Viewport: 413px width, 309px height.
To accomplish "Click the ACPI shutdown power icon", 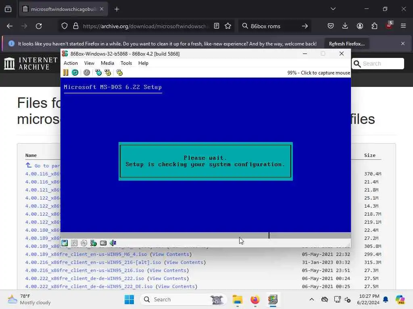I will click(x=87, y=72).
